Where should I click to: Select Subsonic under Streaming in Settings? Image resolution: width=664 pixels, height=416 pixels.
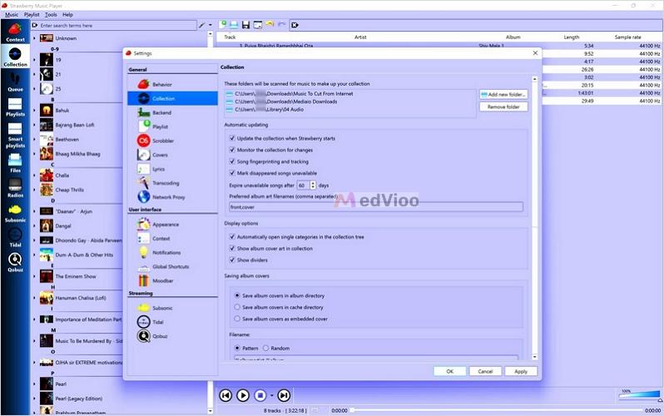172,308
